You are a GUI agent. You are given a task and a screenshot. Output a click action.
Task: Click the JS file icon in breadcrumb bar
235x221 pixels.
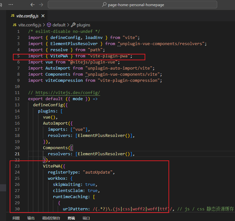click(14, 25)
